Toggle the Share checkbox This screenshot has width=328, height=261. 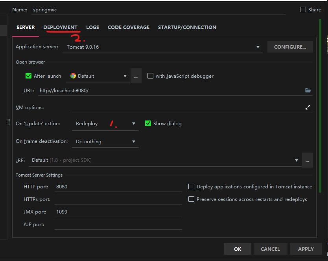[303, 9]
